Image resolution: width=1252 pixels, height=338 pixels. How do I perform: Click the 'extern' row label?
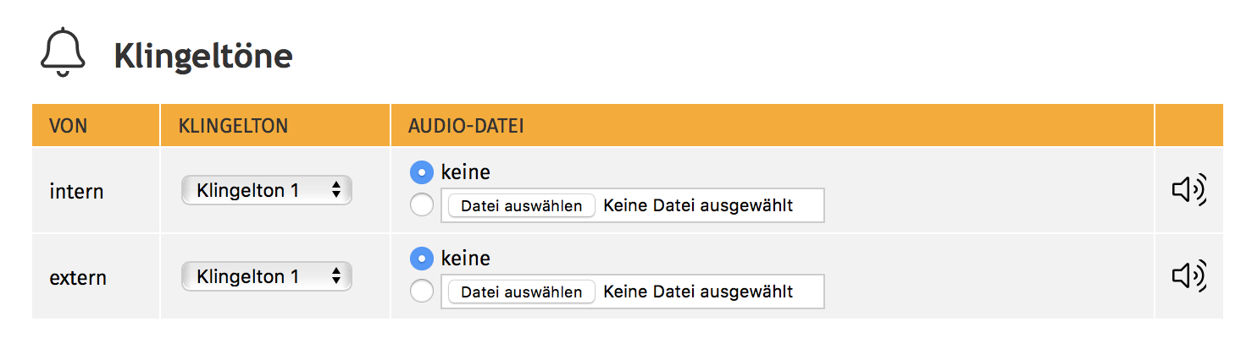click(x=78, y=278)
